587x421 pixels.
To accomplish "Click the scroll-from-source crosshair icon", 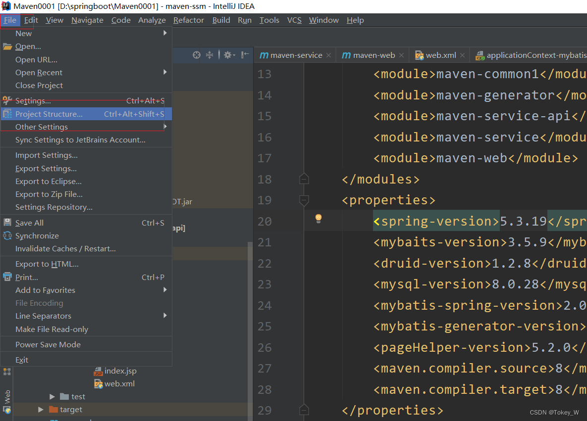I will 197,55.
